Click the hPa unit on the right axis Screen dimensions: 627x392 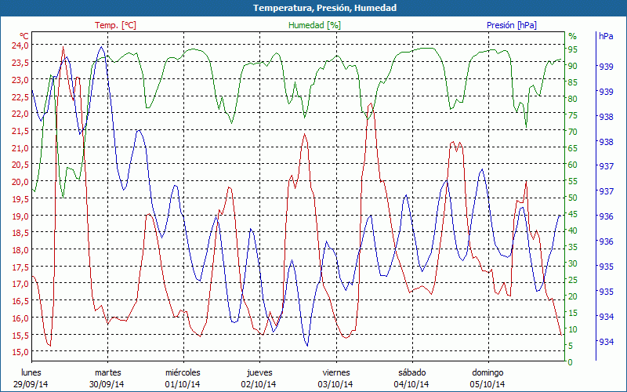[x=606, y=36]
